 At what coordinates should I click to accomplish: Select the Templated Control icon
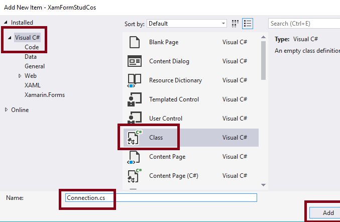(134, 99)
